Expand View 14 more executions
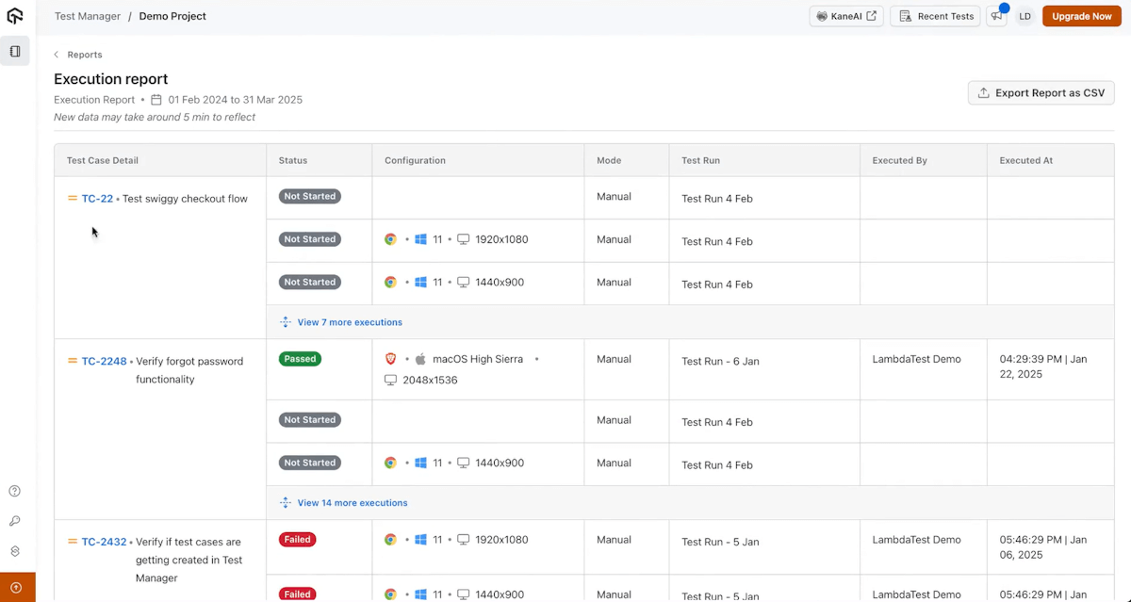This screenshot has width=1131, height=602. [x=352, y=503]
